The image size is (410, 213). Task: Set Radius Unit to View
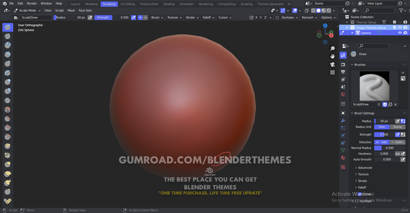(x=382, y=127)
